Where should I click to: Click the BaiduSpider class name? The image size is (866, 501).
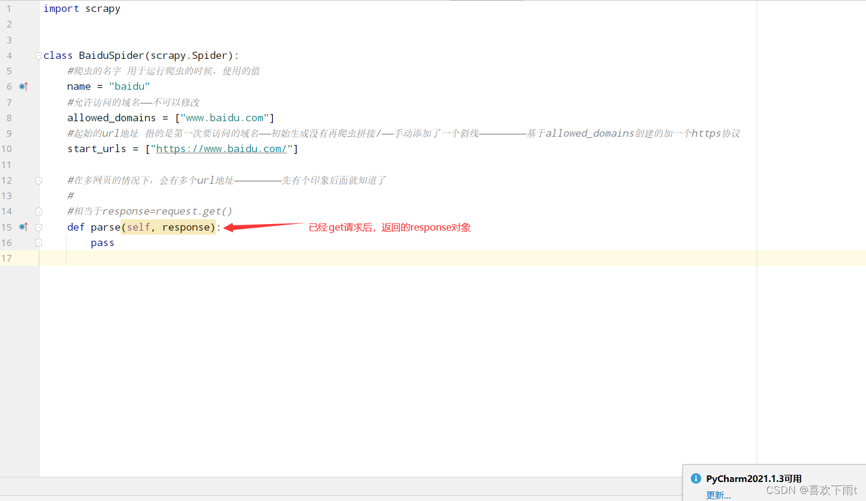(x=112, y=55)
